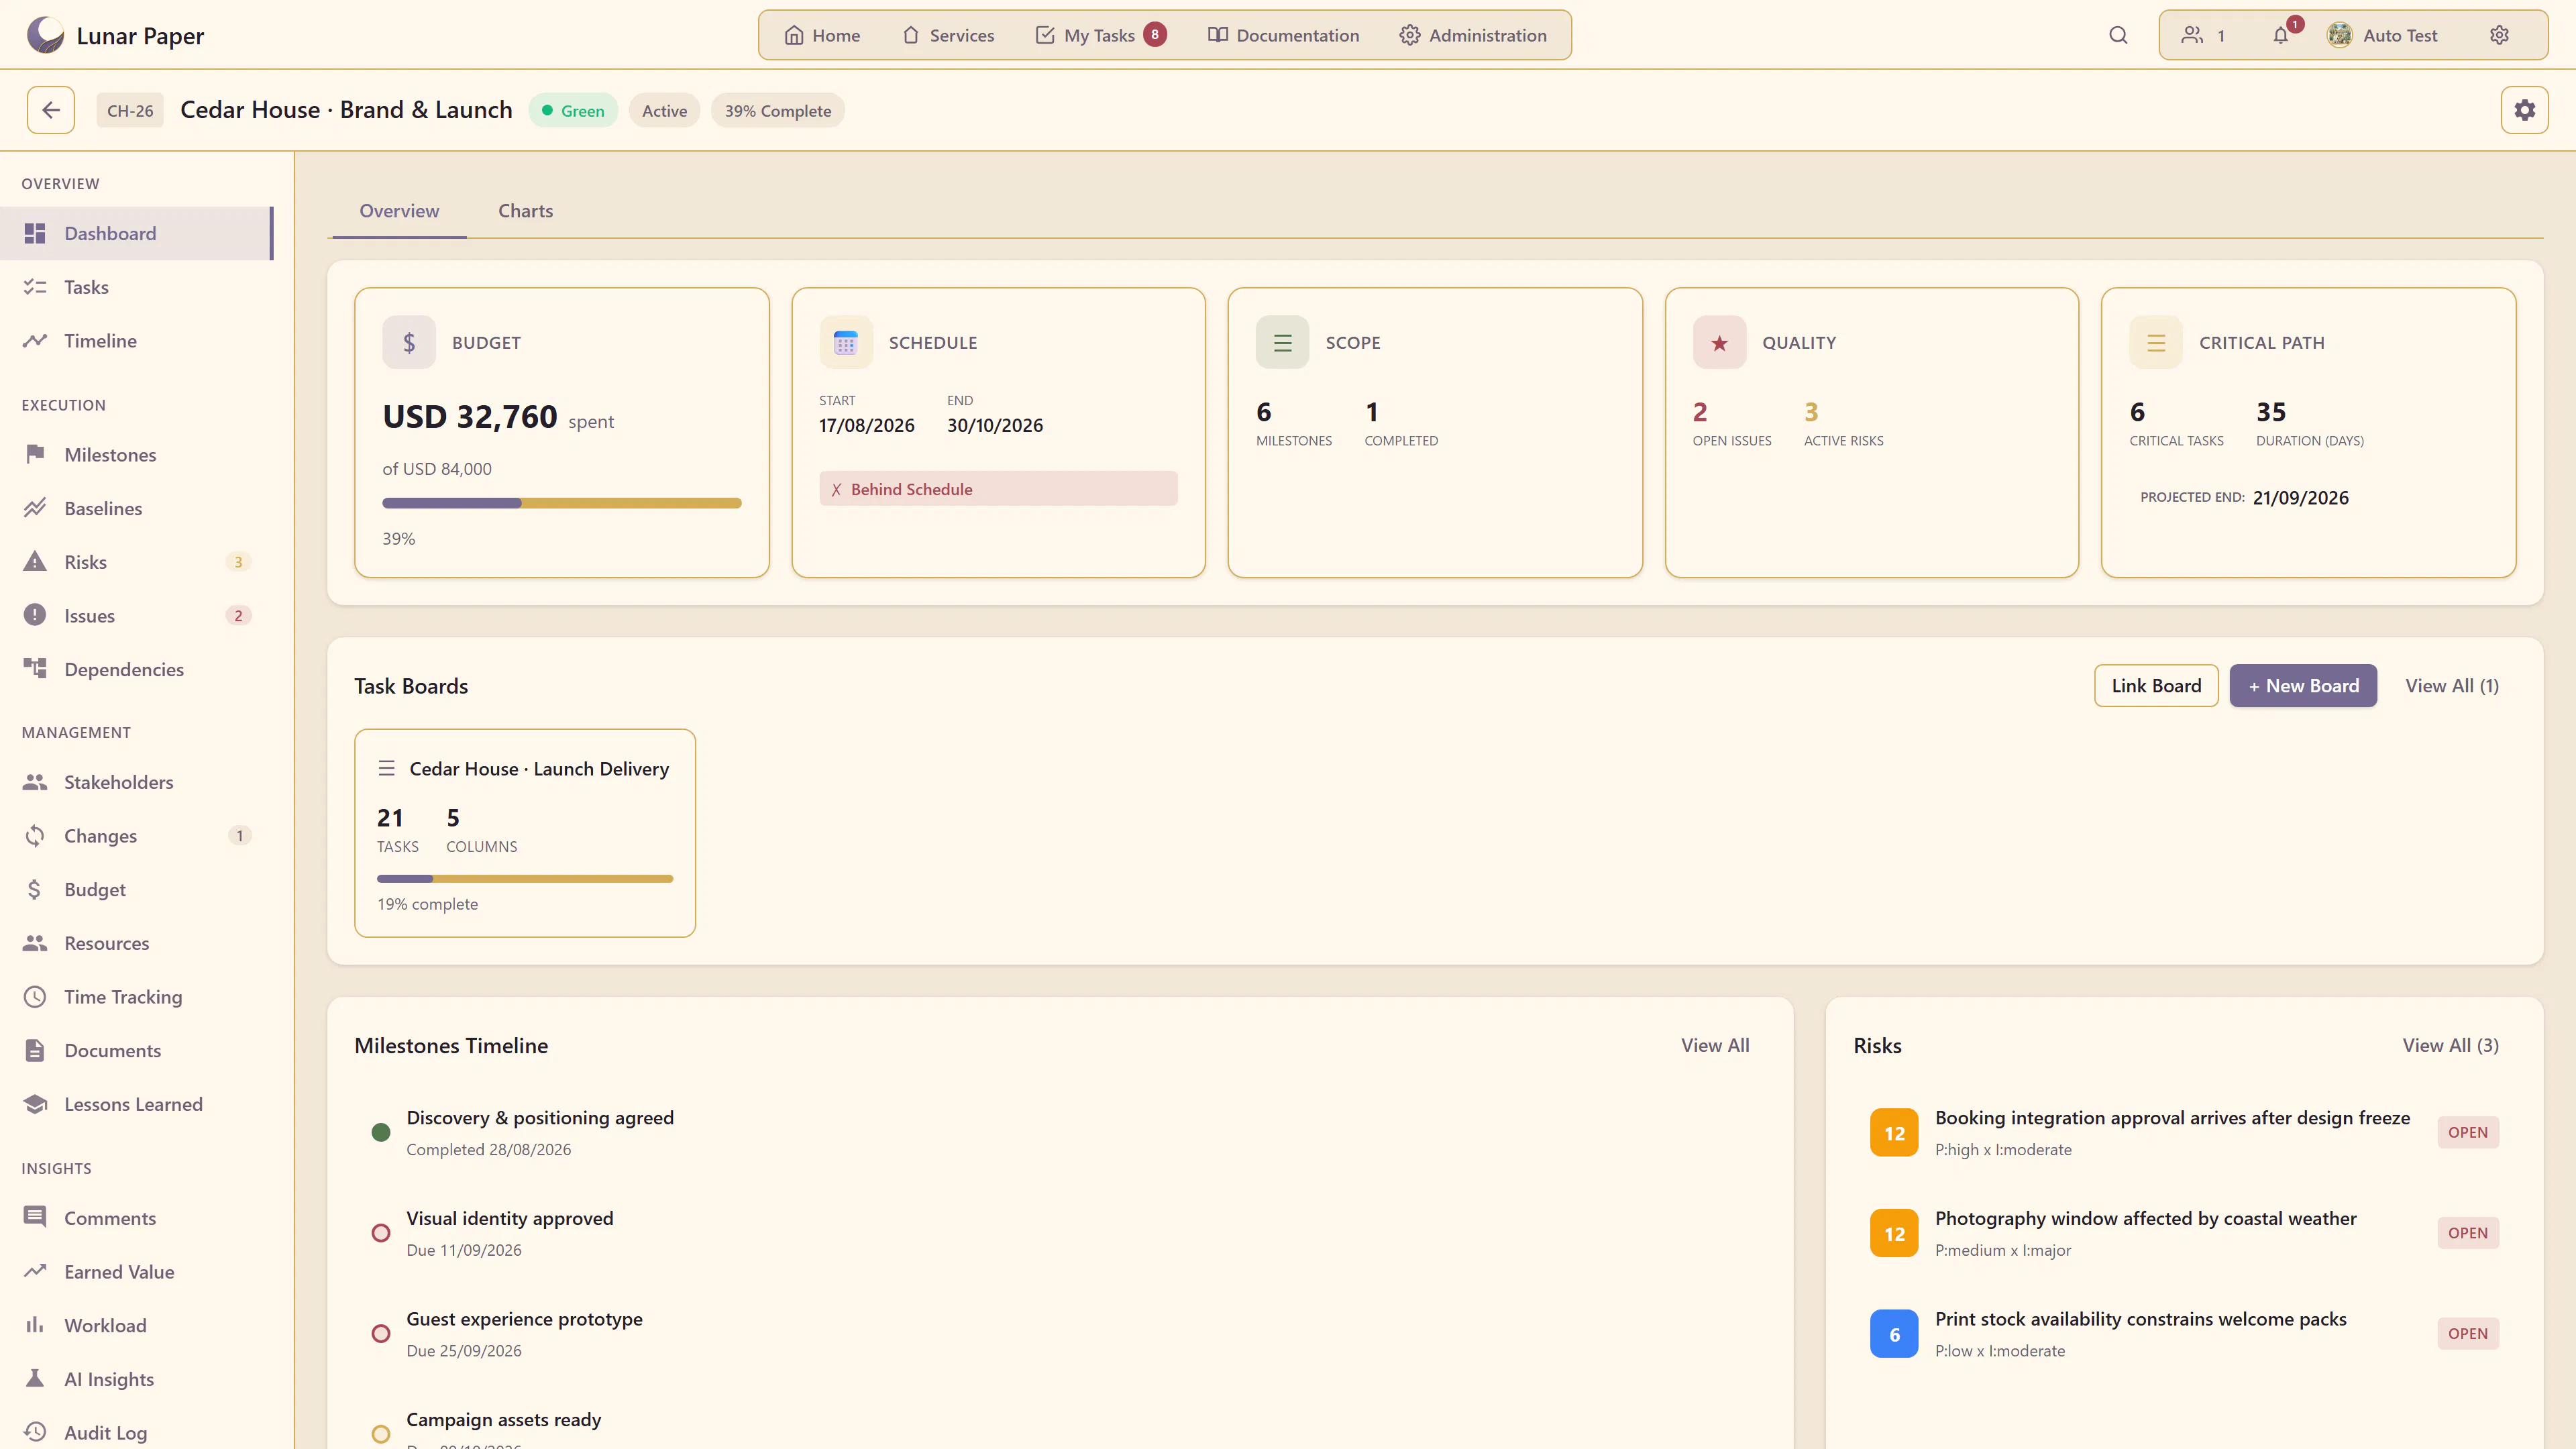Image resolution: width=2576 pixels, height=1449 pixels.
Task: Open Milestones in sidebar
Action: tap(136, 455)
